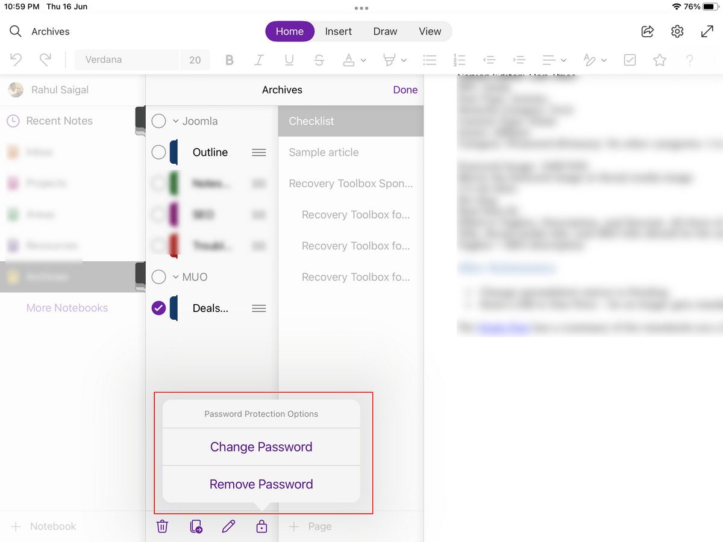
Task: Open the text styles dropdown
Action: [595, 60]
